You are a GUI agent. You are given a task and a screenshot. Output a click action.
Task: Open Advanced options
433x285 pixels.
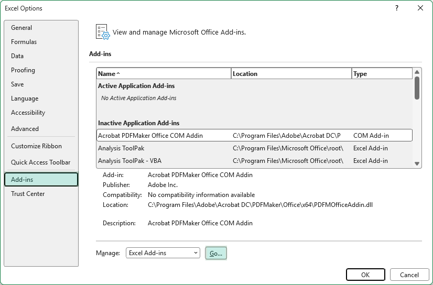(x=41, y=128)
